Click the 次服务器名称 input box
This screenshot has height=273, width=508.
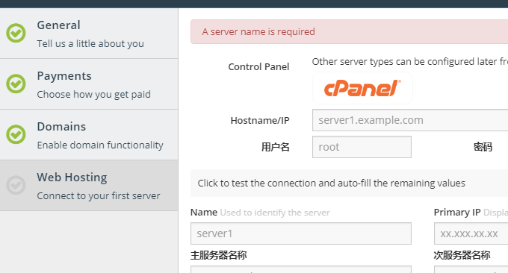tap(471, 269)
